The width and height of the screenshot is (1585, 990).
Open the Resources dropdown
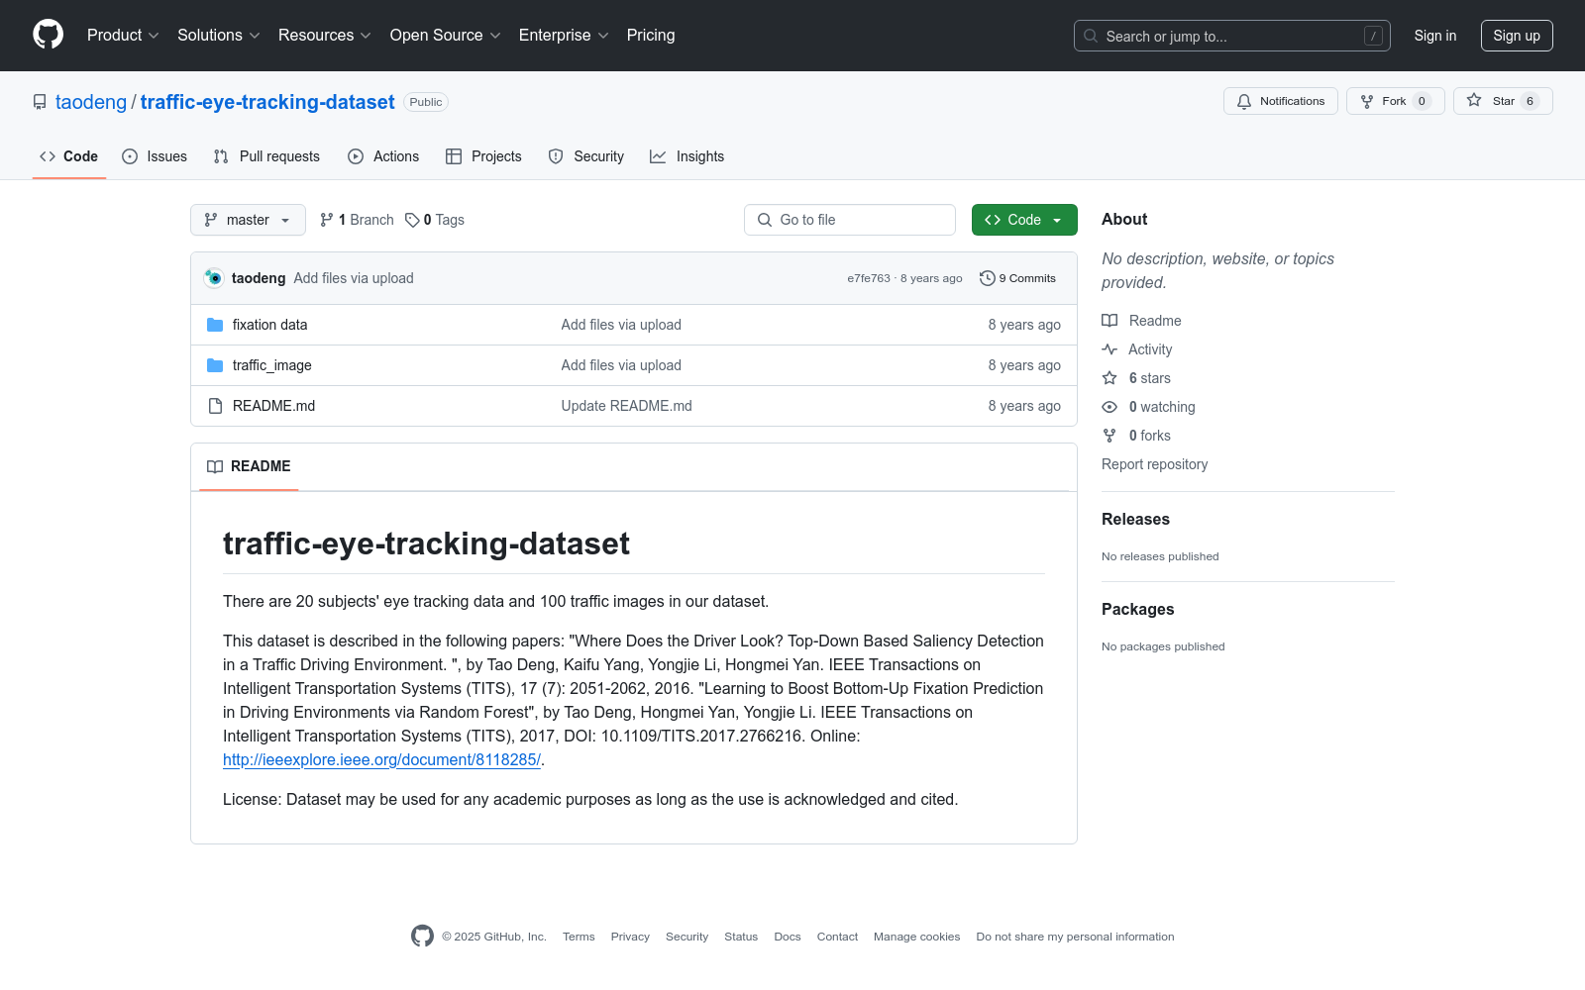coord(325,36)
